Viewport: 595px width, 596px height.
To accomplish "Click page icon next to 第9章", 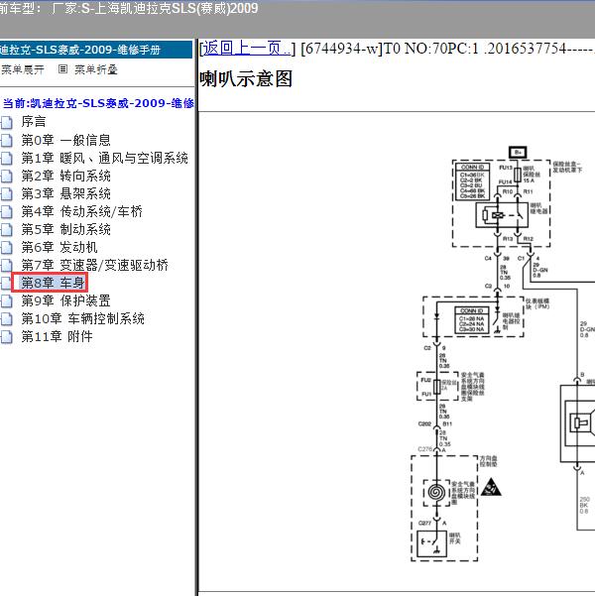I will click(x=7, y=301).
